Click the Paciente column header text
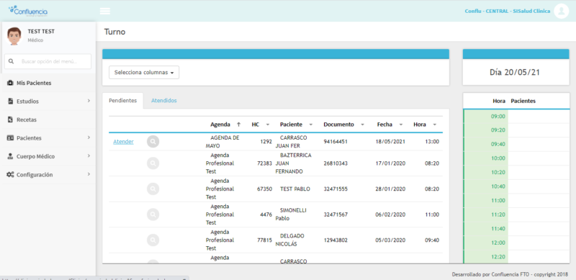576x280 pixels. (x=291, y=125)
